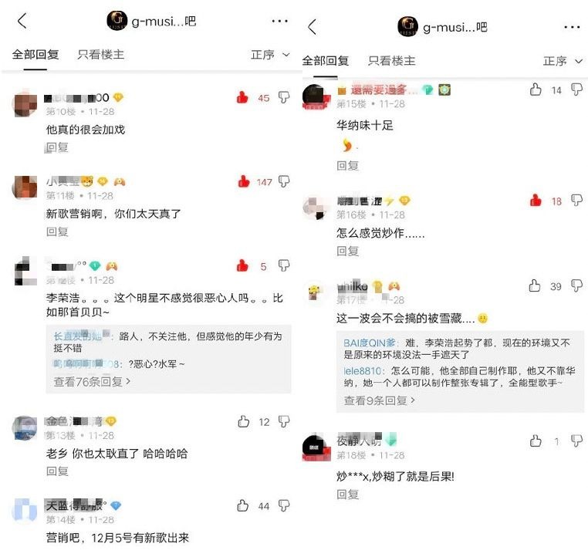Select '全部回复' tab in right panel
This screenshot has width=588, height=557.
point(326,61)
